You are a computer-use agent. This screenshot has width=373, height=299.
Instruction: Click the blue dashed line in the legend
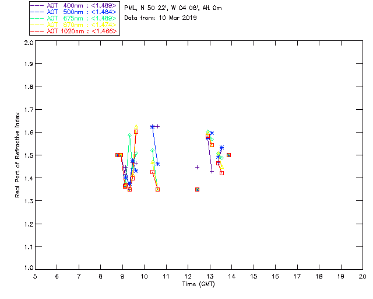point(37,12)
